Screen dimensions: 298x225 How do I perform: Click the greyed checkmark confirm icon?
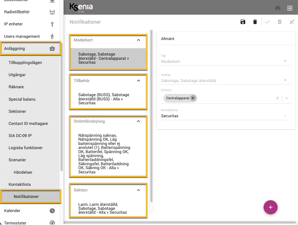point(267,22)
